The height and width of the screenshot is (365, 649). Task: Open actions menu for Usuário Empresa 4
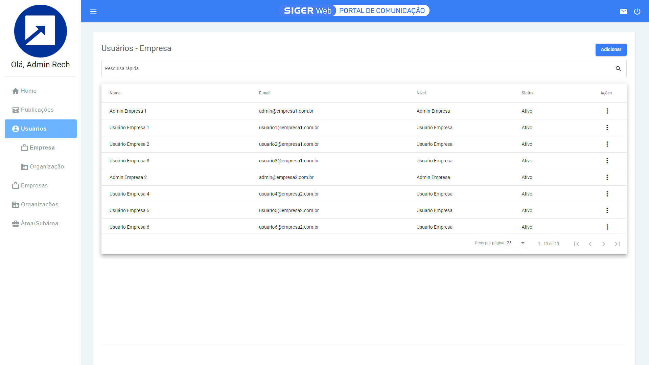[607, 194]
